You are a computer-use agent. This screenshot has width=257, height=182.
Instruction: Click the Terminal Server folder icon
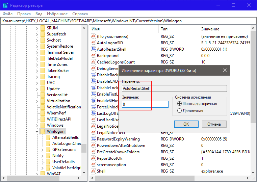click(43, 52)
